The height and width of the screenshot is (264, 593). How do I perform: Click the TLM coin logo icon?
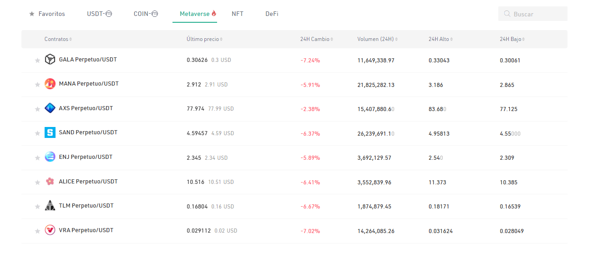point(50,206)
